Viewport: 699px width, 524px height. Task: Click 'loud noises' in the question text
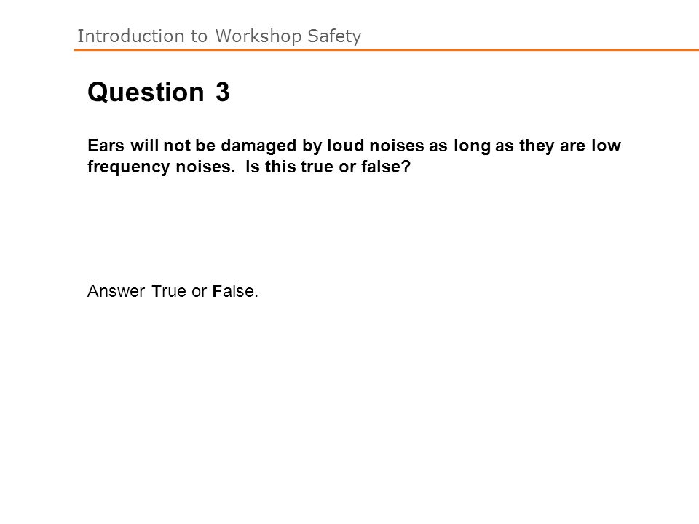tap(376, 146)
